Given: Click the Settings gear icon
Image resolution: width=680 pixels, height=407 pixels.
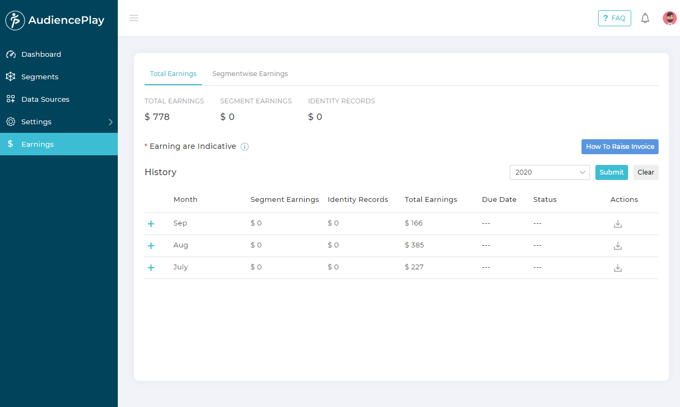Looking at the screenshot, I should [11, 122].
